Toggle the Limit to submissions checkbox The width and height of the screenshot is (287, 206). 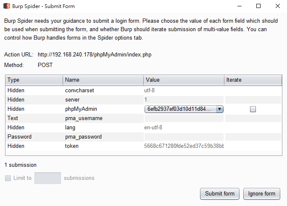point(8,178)
